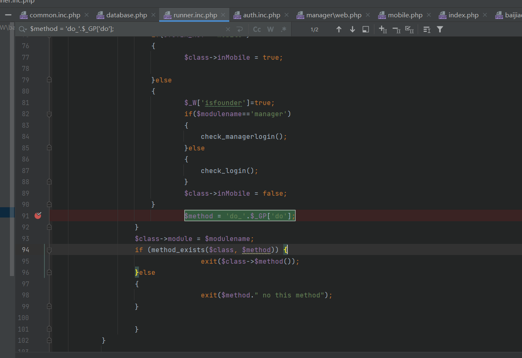522x358 pixels.
Task: Collapse the fold marker at line 85
Action: pos(49,148)
